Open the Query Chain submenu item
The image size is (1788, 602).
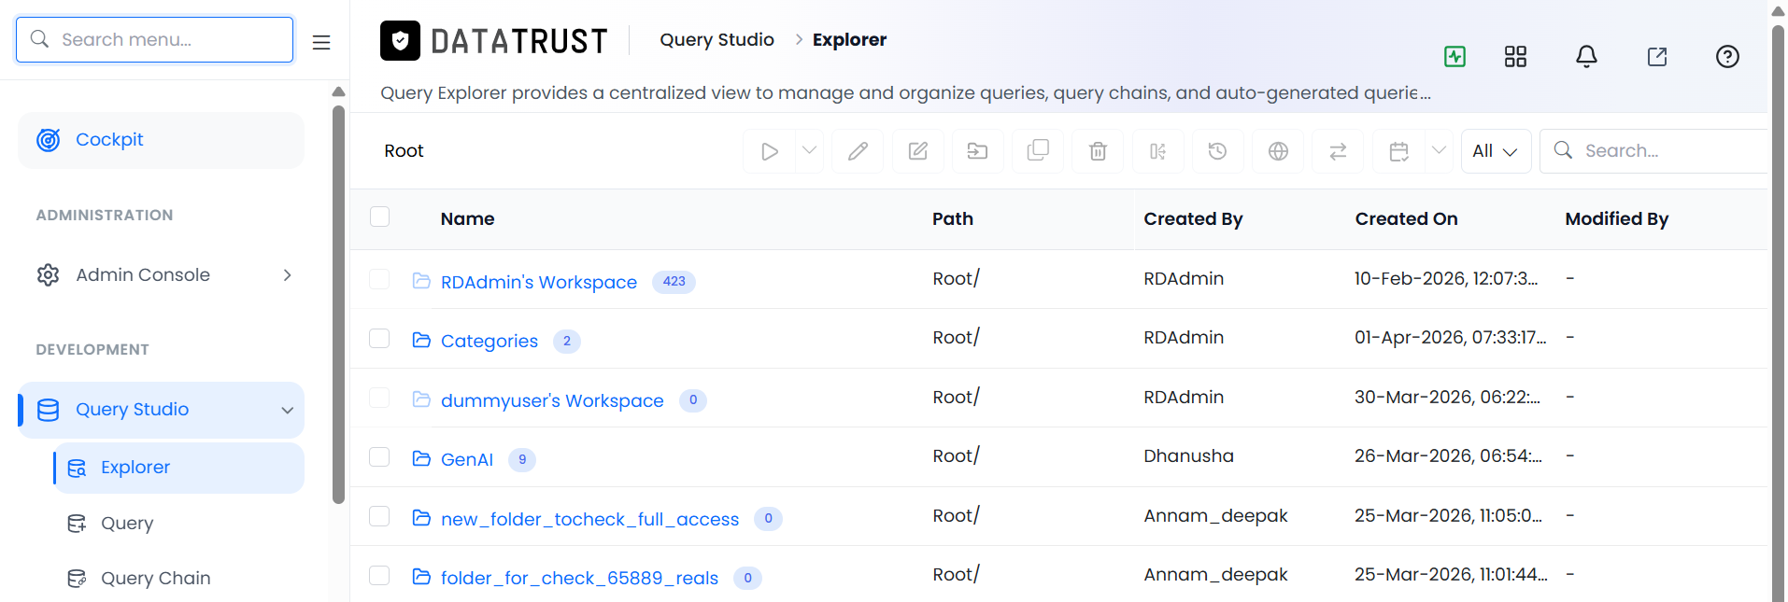pyautogui.click(x=156, y=579)
